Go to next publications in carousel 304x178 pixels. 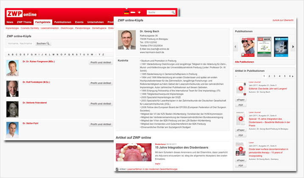pyautogui.click(x=293, y=47)
